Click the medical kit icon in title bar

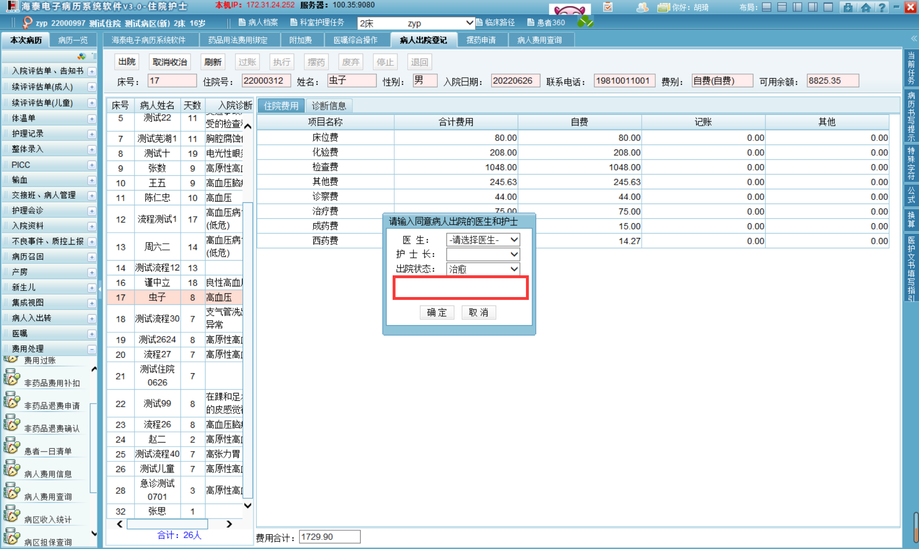coord(848,7)
